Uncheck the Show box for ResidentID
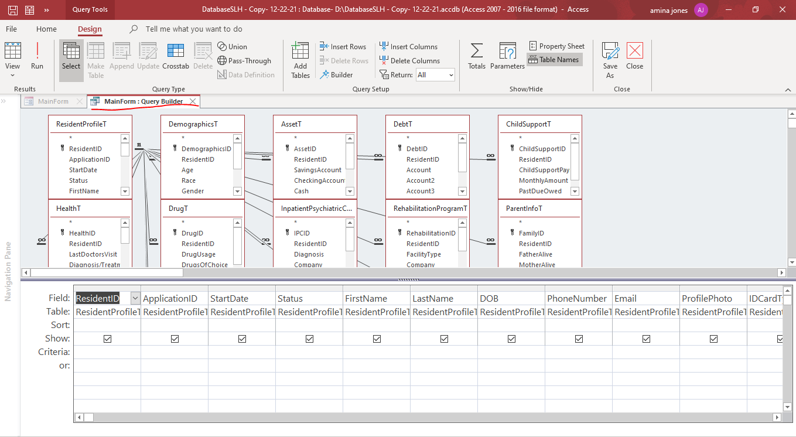 [x=107, y=339]
